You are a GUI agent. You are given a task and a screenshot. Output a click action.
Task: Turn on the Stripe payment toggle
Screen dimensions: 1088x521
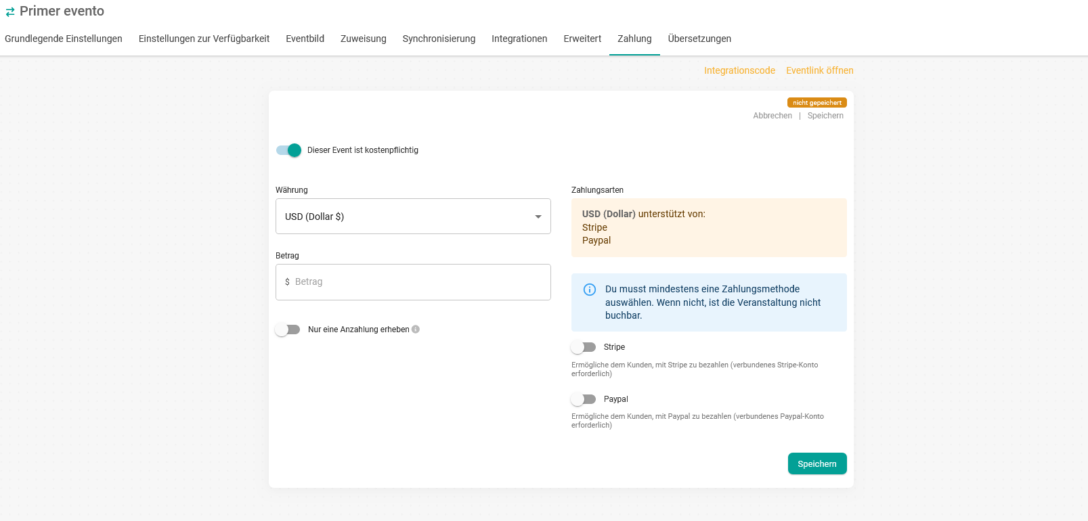[583, 347]
